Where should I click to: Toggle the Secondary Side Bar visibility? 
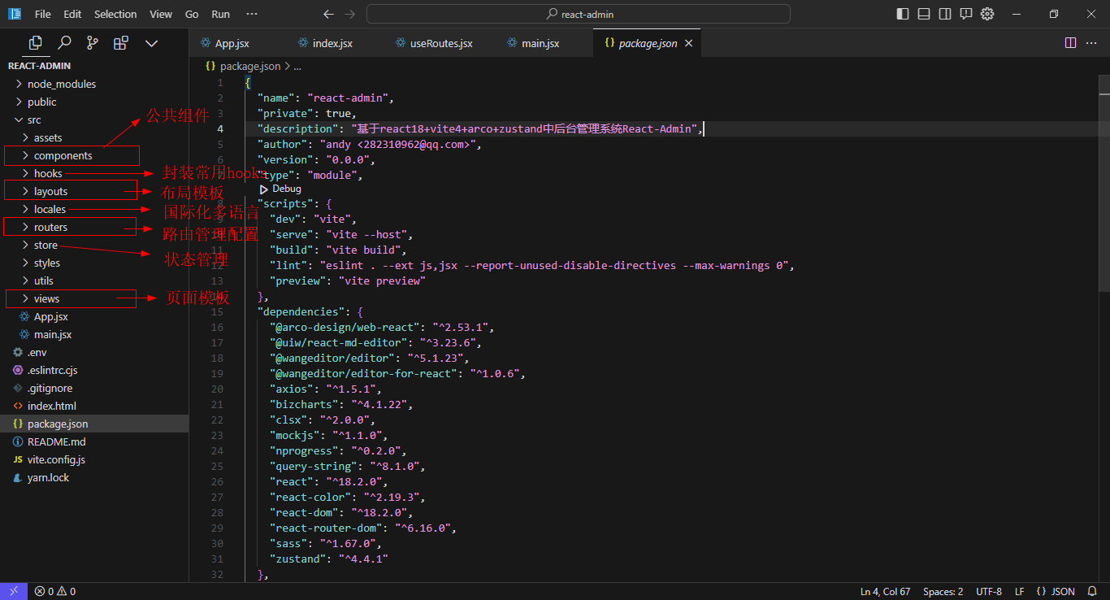[x=945, y=14]
